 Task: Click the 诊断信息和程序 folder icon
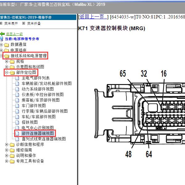pos(12,145)
